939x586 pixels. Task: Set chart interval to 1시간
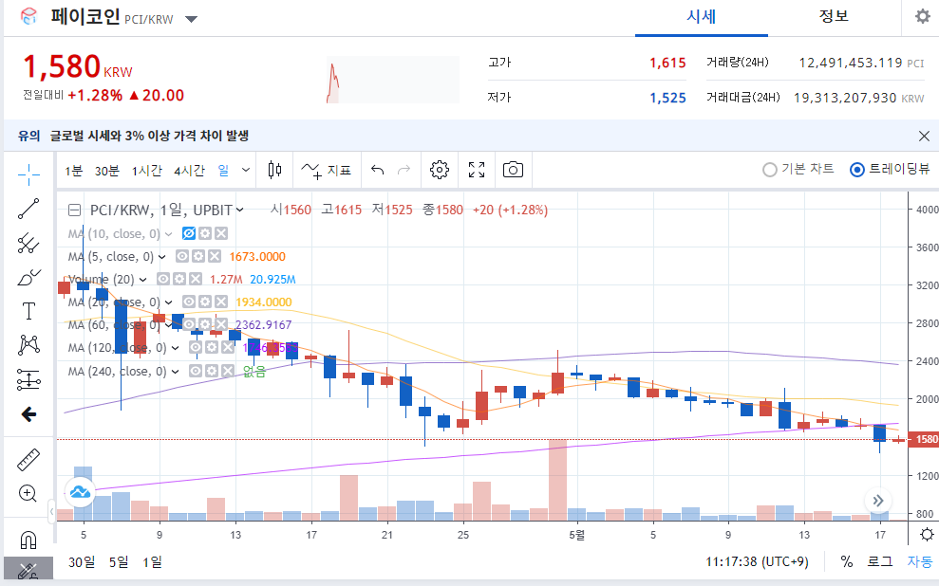click(147, 171)
